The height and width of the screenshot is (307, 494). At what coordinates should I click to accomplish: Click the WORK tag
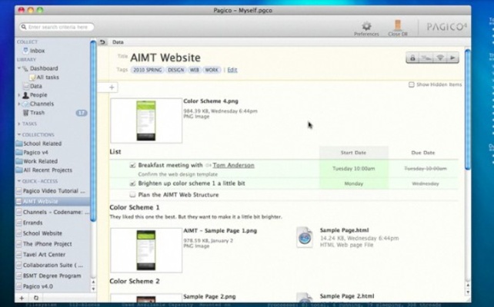tap(212, 70)
